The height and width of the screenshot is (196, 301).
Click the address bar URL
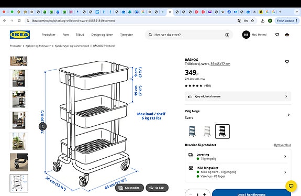pos(73,20)
